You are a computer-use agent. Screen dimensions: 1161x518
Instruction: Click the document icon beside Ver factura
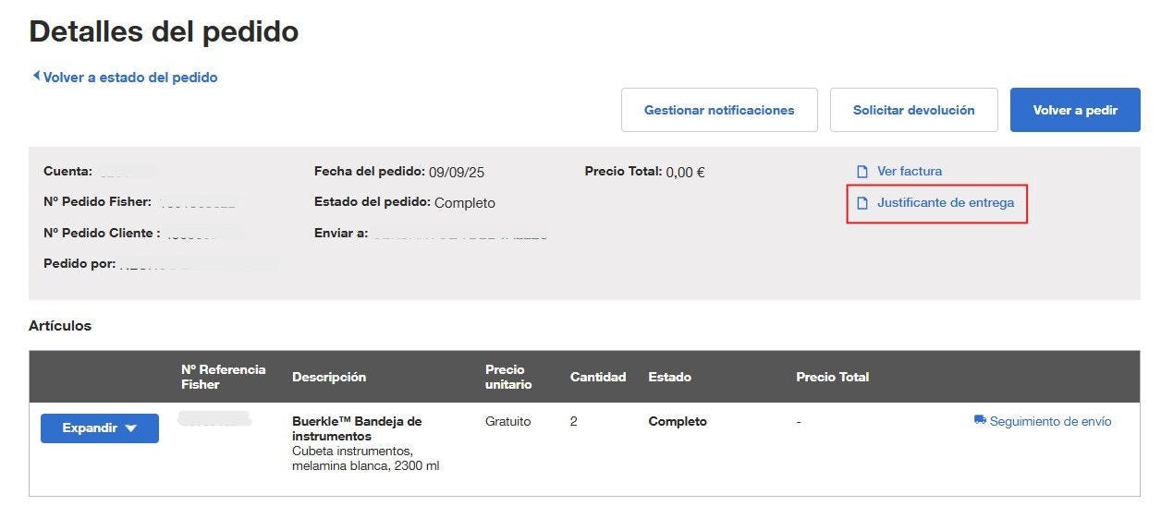[862, 172]
